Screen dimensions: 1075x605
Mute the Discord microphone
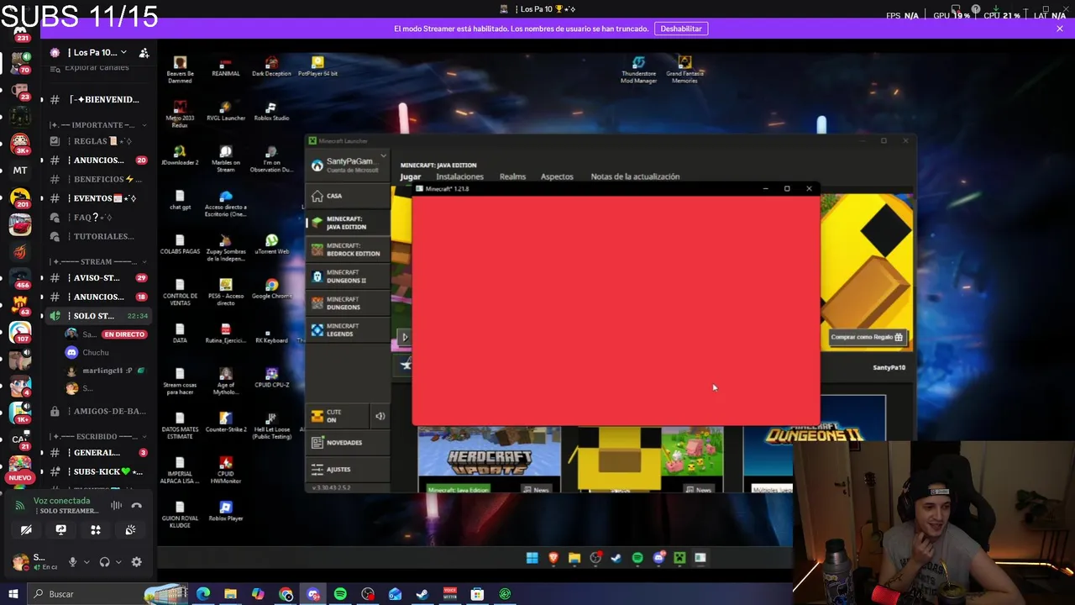click(73, 562)
